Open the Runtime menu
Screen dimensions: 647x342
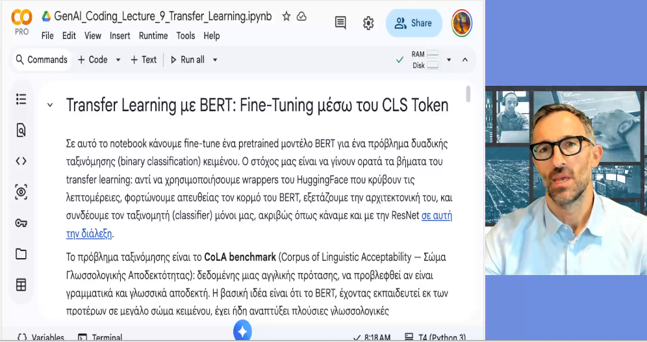tap(153, 36)
